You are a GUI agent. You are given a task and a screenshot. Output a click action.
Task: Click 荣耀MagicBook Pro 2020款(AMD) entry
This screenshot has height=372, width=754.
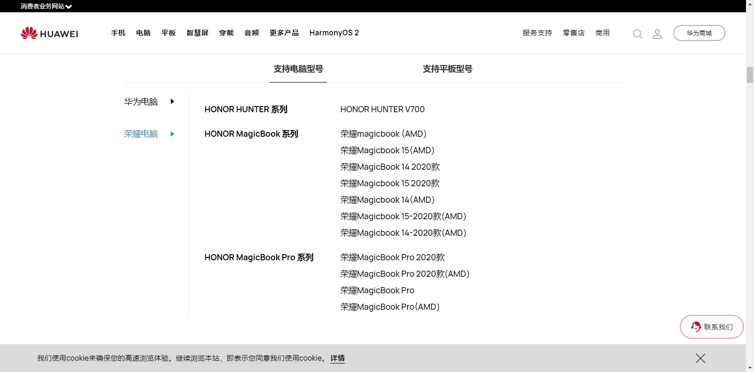[405, 274]
